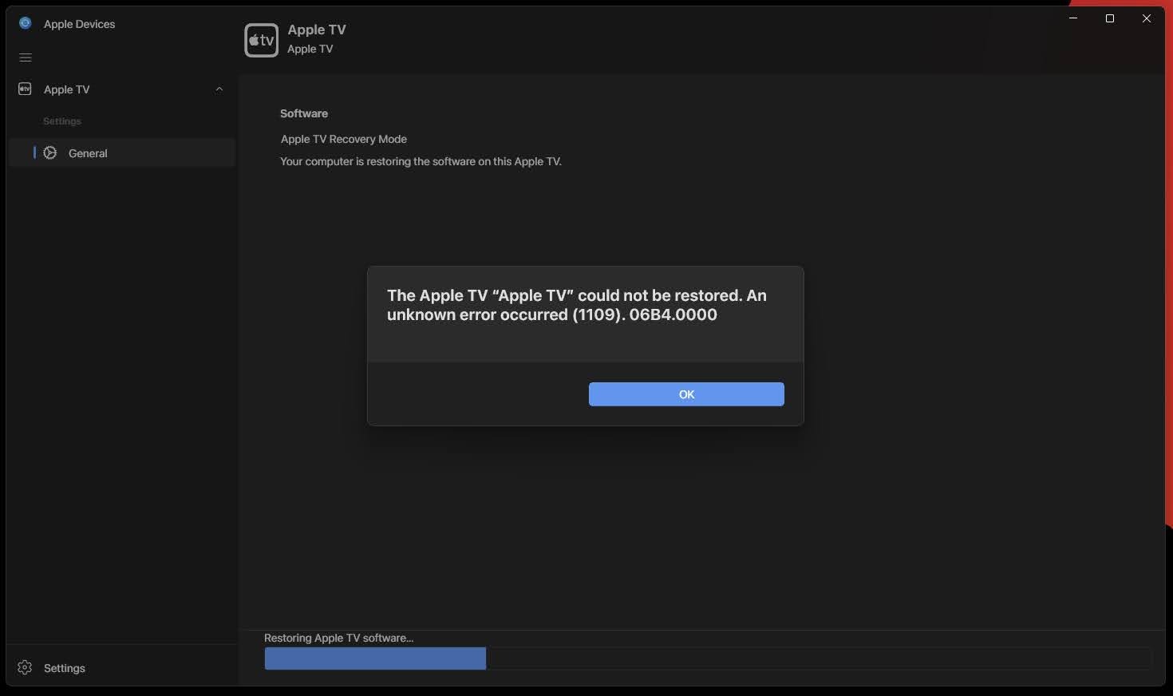Viewport: 1173px width, 696px height.
Task: Click the 'Settings' subheading under Apple TV
Action: click(62, 121)
